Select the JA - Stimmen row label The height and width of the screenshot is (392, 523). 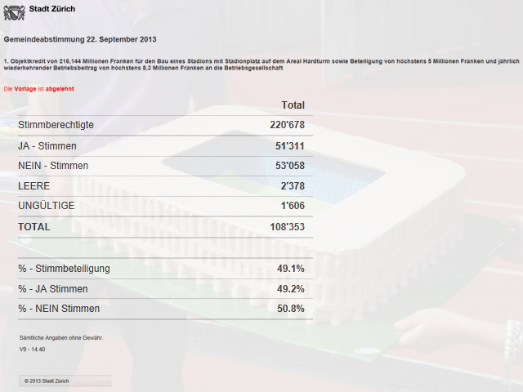point(47,146)
